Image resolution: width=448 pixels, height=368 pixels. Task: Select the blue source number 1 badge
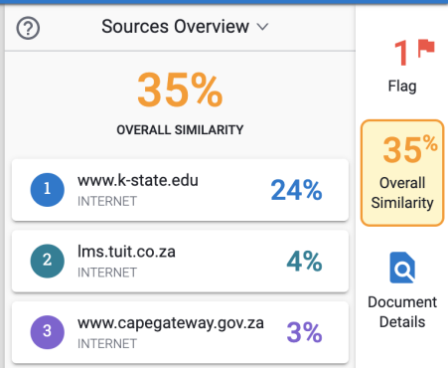(48, 190)
